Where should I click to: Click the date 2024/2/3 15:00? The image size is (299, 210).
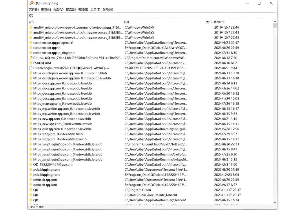(x=226, y=165)
